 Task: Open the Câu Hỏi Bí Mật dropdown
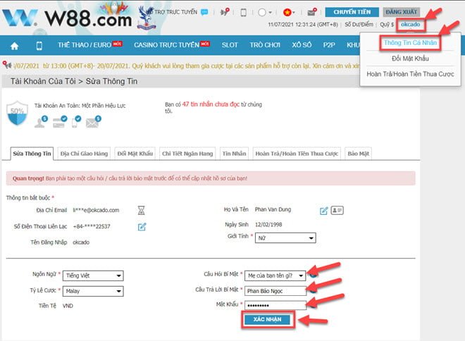[275, 275]
